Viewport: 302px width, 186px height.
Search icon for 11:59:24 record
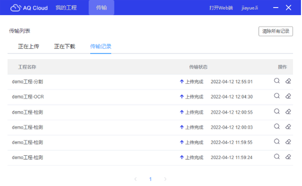click(277, 156)
